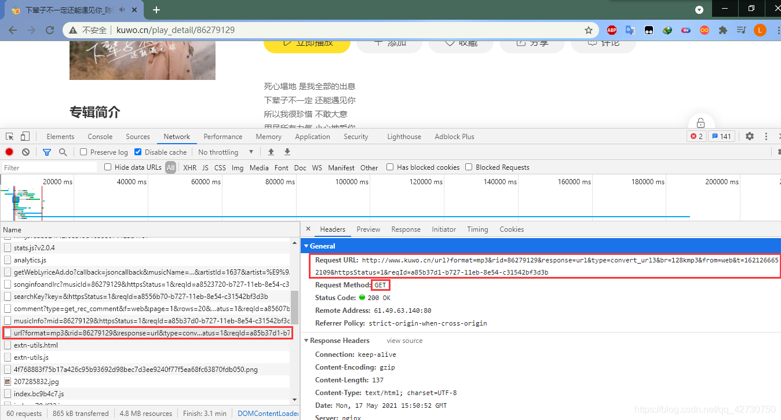
Task: Collapse the Response Headers section
Action: click(306, 341)
